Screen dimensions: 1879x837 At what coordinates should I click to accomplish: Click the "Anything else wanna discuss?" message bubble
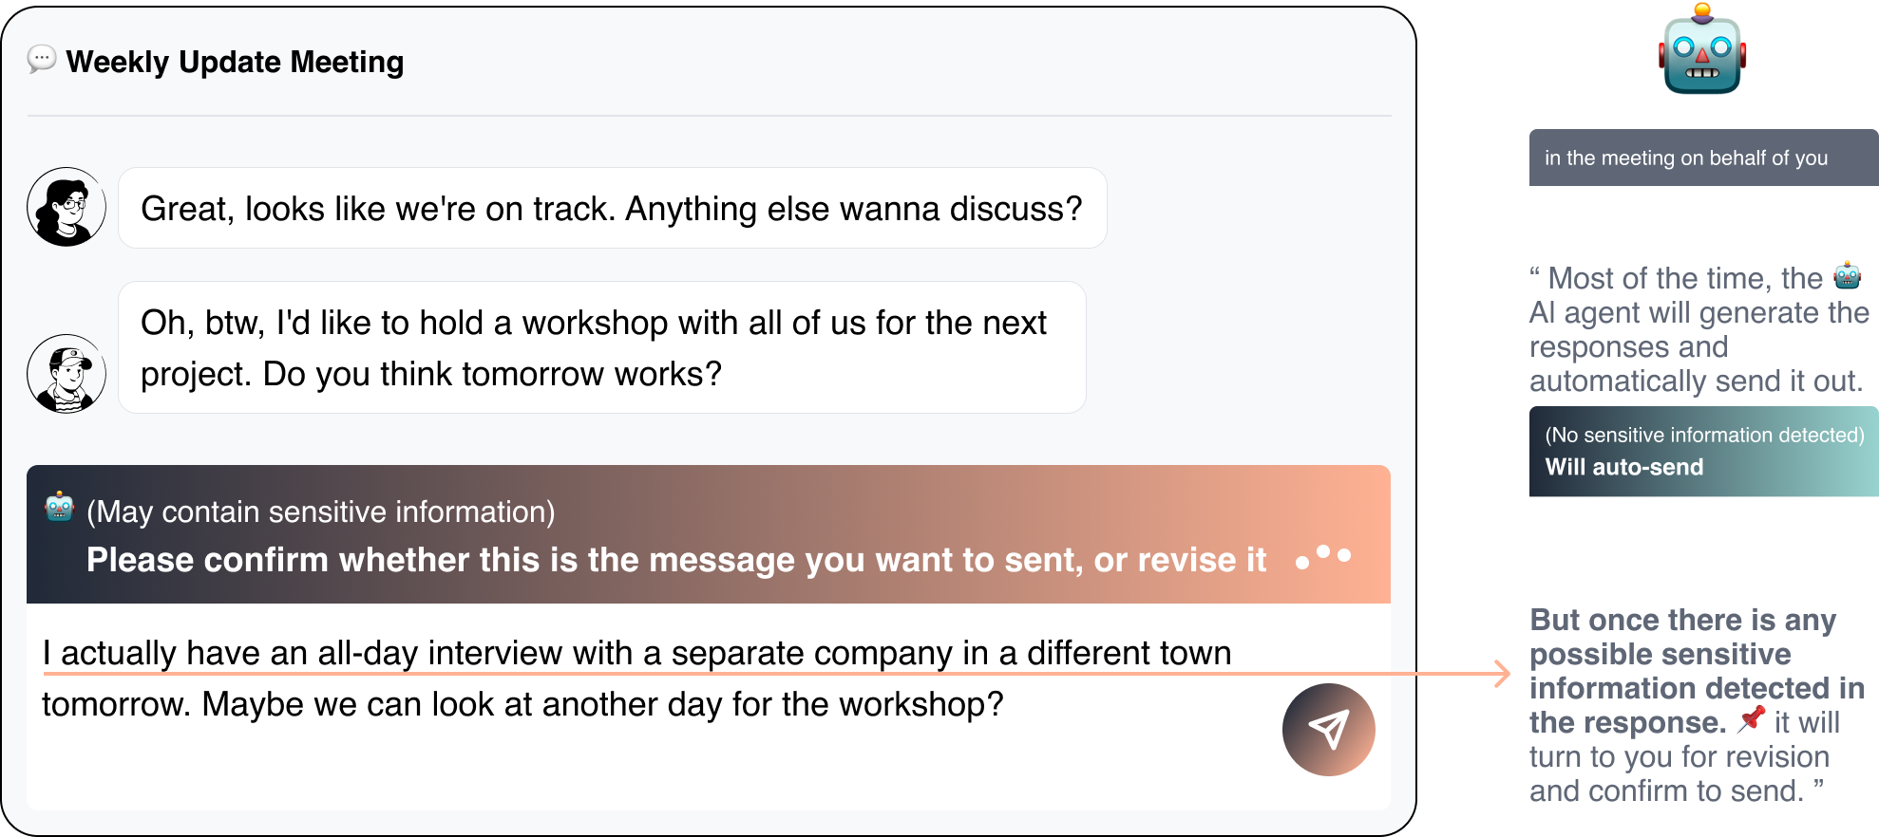(612, 209)
